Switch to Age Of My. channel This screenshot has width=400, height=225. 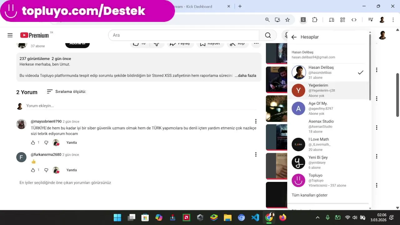(x=328, y=108)
